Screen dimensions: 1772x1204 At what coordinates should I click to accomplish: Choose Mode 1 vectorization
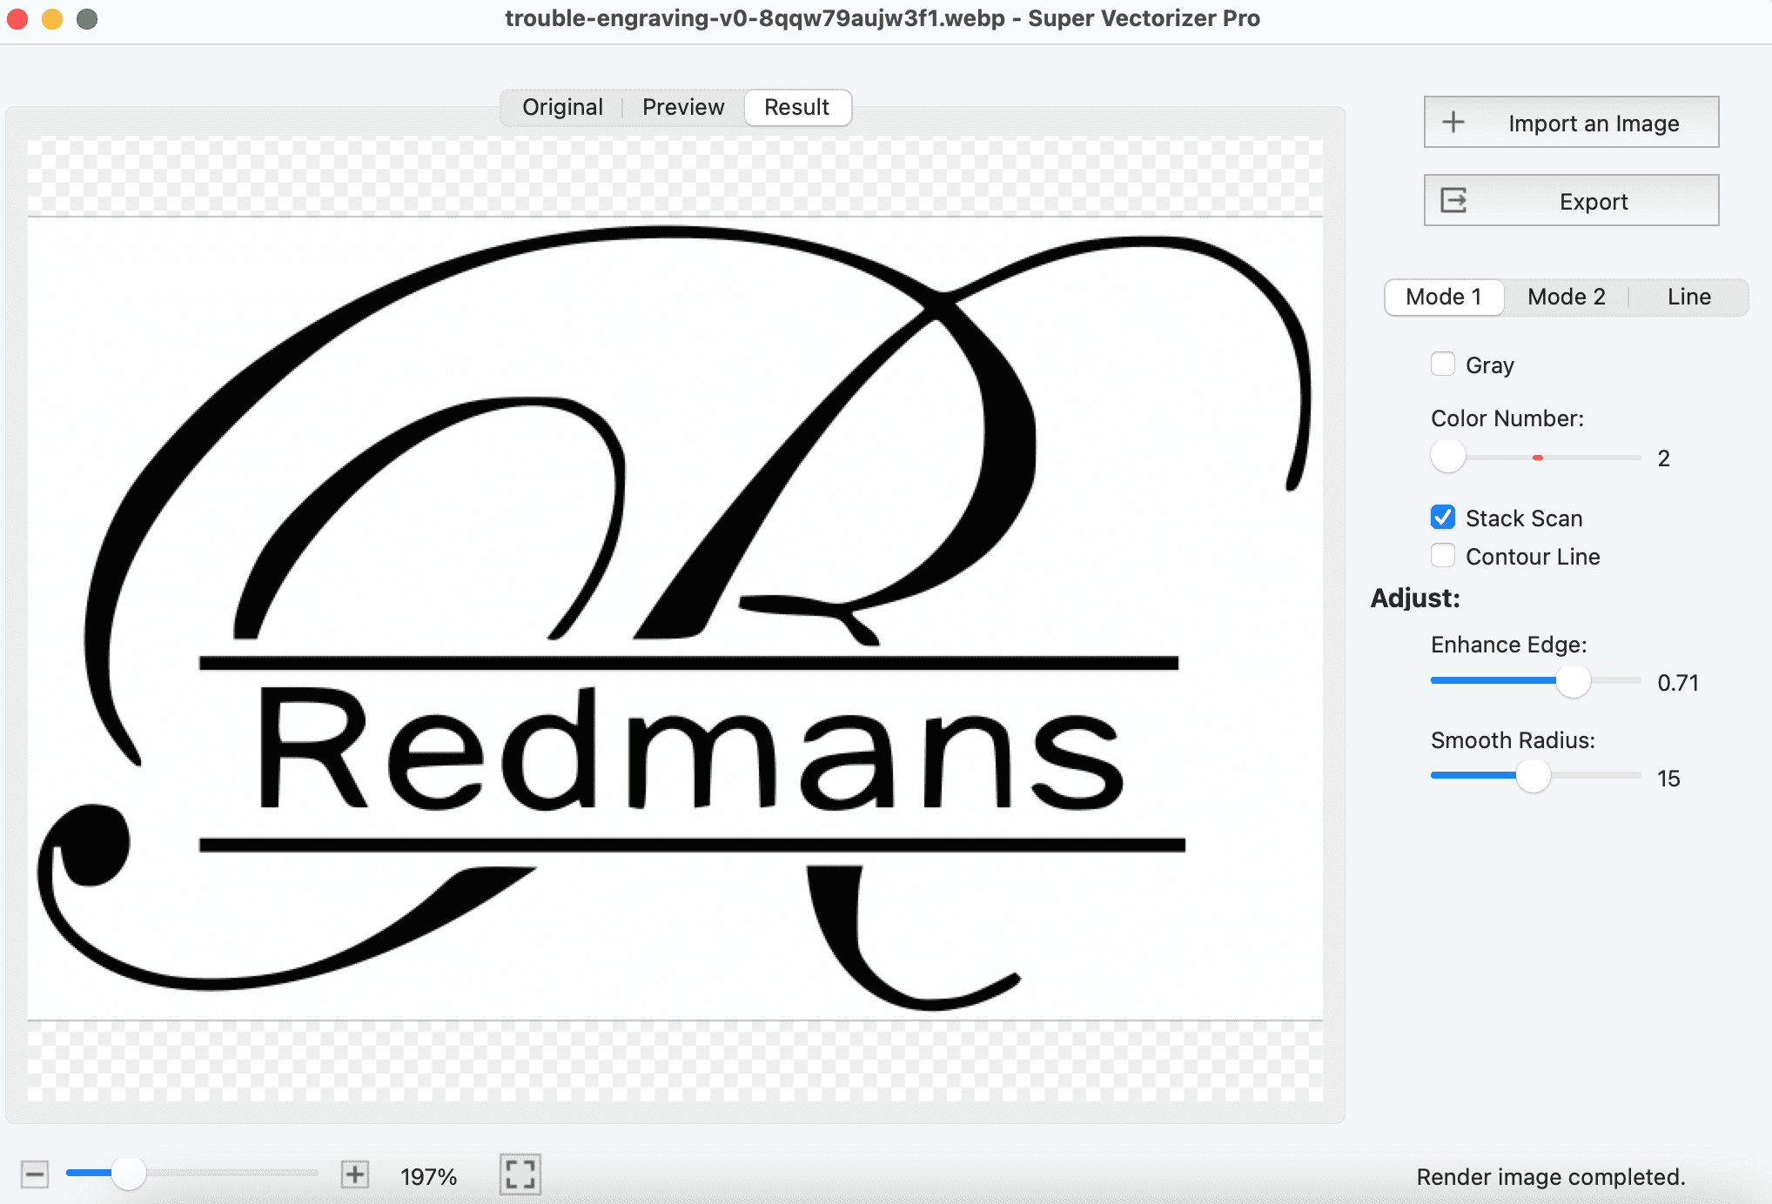point(1444,297)
